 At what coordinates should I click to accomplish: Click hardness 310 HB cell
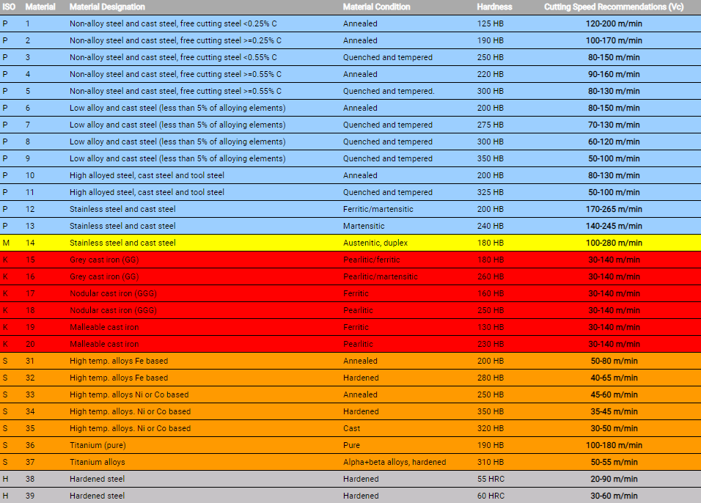point(491,463)
